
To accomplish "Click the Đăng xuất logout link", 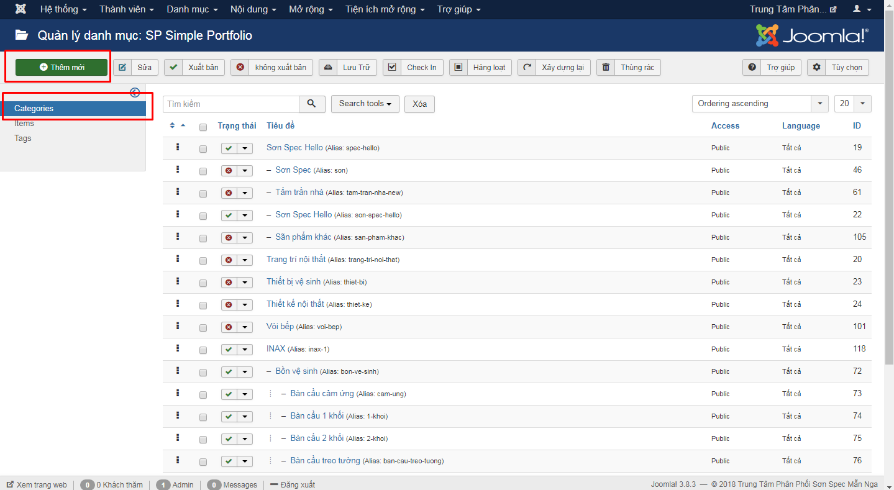I will pyautogui.click(x=293, y=484).
